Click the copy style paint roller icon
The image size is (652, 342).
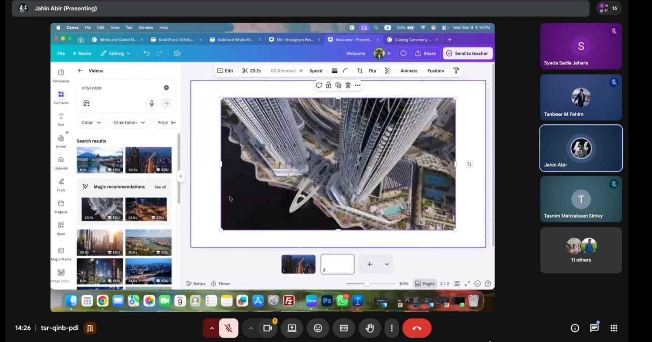pyautogui.click(x=456, y=71)
